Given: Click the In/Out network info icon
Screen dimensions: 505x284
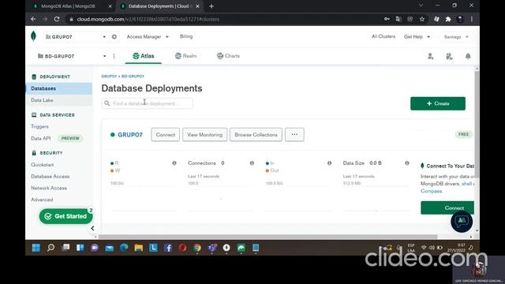Looking at the screenshot, I should coord(329,163).
